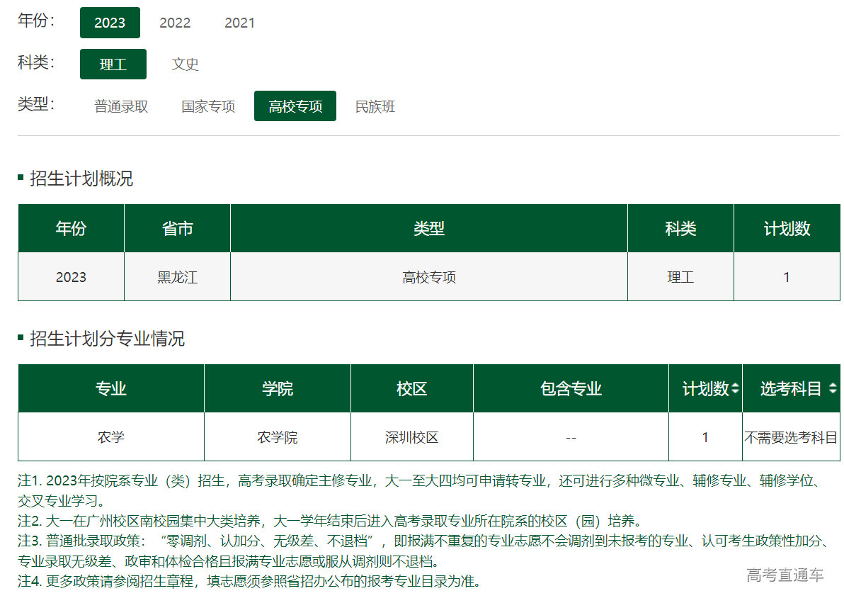Click the 黑龙江 province cell

pyautogui.click(x=177, y=277)
